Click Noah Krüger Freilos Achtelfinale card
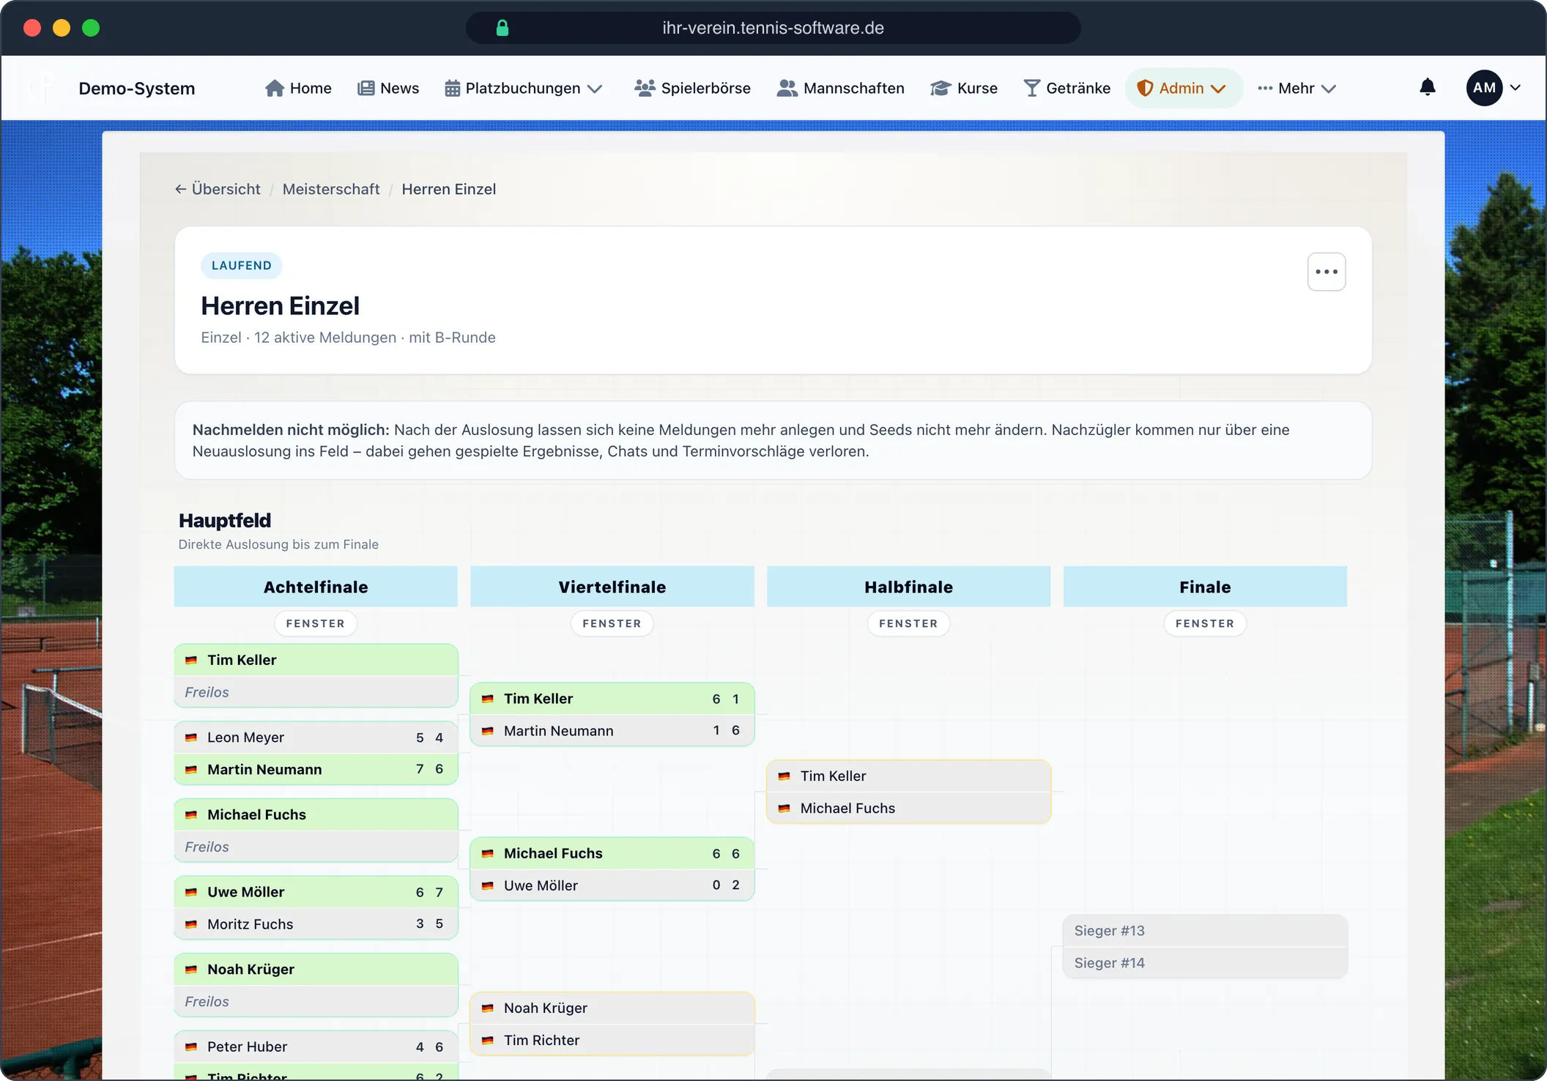This screenshot has width=1547, height=1081. point(316,985)
